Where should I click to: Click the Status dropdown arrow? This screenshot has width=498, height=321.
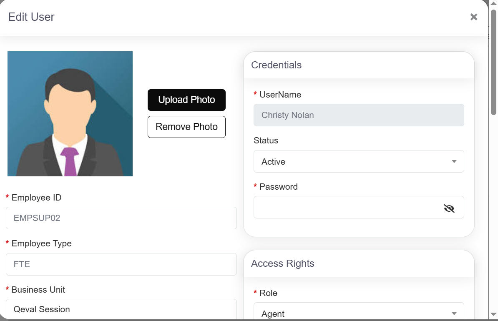454,162
